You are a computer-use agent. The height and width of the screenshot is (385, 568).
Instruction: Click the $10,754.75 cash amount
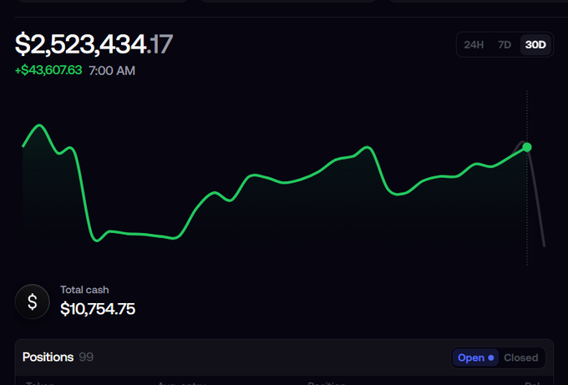98,309
